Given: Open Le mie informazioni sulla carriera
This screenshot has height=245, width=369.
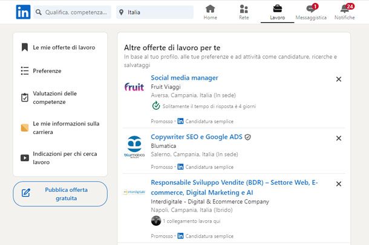Looking at the screenshot, I should coord(66,128).
